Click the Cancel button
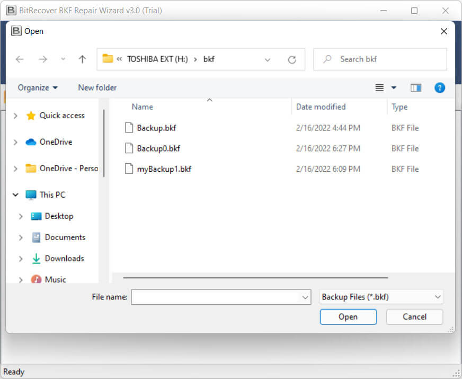This screenshot has height=379, width=462. pyautogui.click(x=414, y=317)
